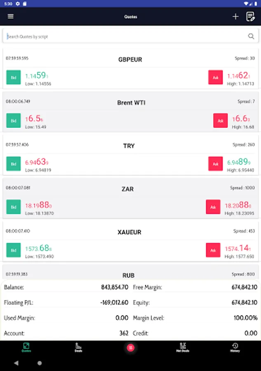Screen dimensions: 261x371
Task: Open the edit quotes list icon
Action: [x=250, y=16]
